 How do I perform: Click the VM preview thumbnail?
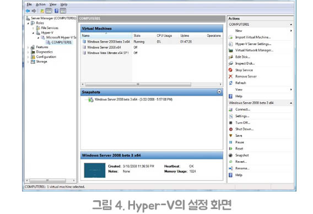[x=95, y=170]
